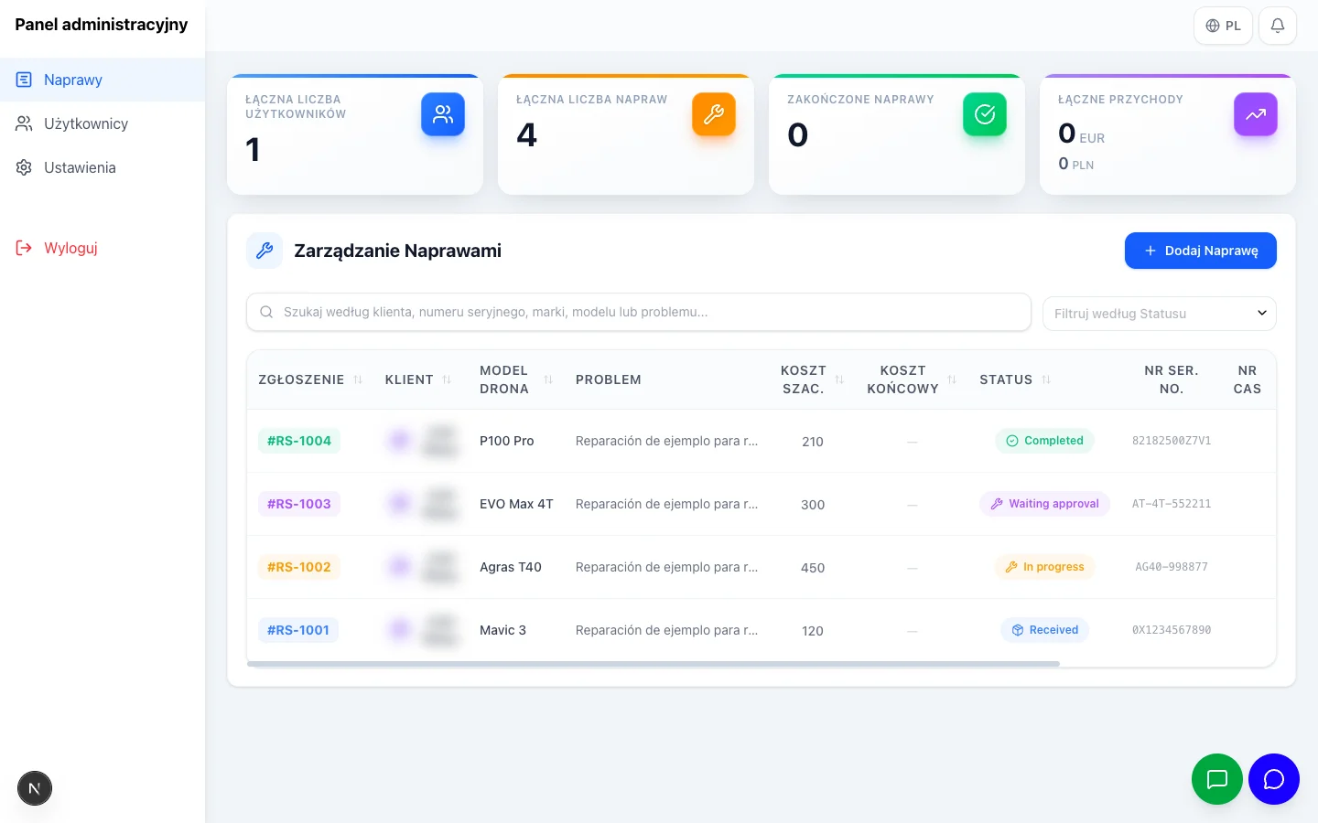The image size is (1318, 823).
Task: Click the purple revenue trend icon
Action: click(1256, 114)
